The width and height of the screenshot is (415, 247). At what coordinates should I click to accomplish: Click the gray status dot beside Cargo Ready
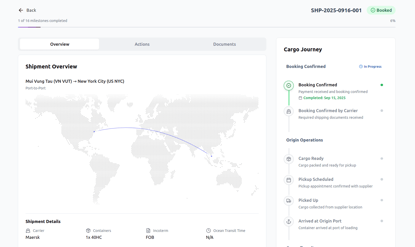[382, 158]
